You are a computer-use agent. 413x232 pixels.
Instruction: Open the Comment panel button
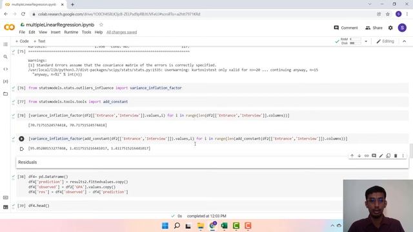click(346, 28)
